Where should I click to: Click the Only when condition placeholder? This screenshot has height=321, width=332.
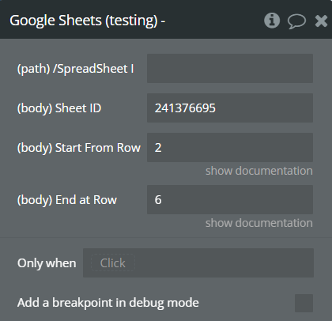pos(113,262)
